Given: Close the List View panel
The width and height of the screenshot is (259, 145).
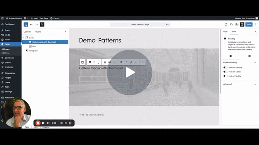Looking at the screenshot, I should point(66,32).
